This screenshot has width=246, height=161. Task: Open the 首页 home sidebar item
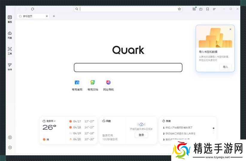pyautogui.click(x=10, y=19)
